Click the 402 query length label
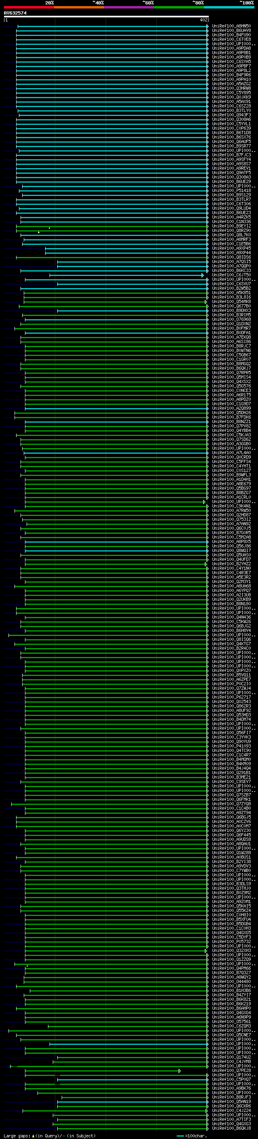 tap(203, 20)
